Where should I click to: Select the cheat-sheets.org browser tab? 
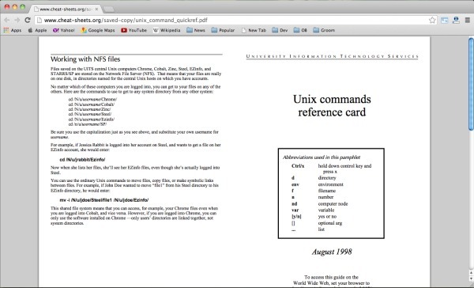coord(66,9)
